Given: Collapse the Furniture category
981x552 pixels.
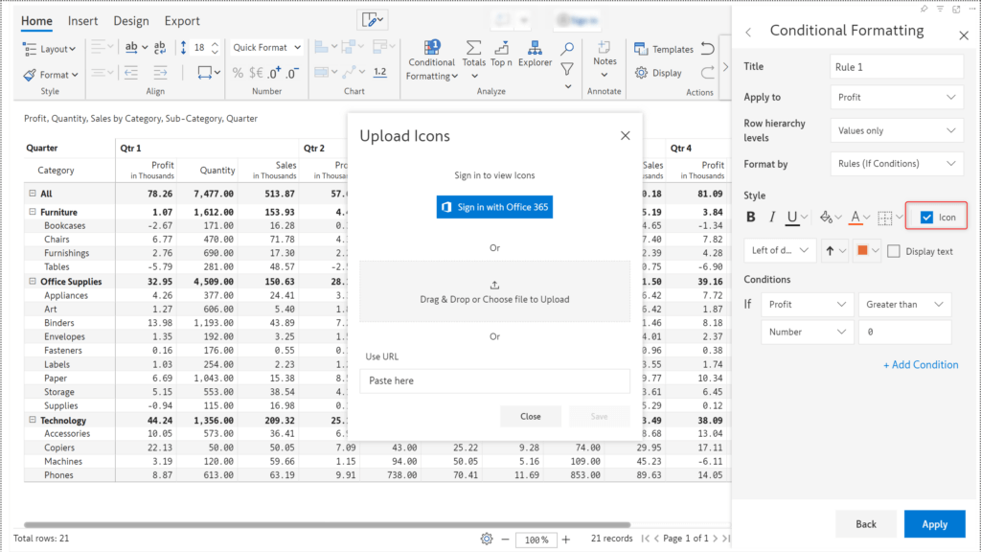Looking at the screenshot, I should pyautogui.click(x=33, y=212).
